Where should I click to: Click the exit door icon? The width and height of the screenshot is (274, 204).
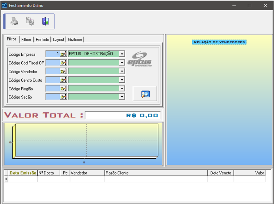point(45,21)
